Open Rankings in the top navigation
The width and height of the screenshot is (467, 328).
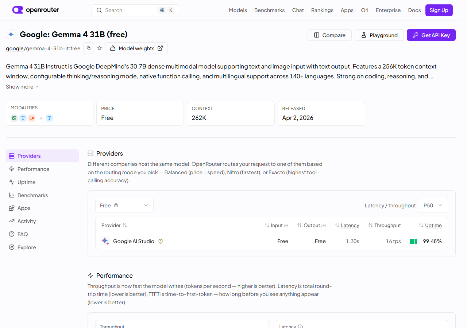click(322, 10)
